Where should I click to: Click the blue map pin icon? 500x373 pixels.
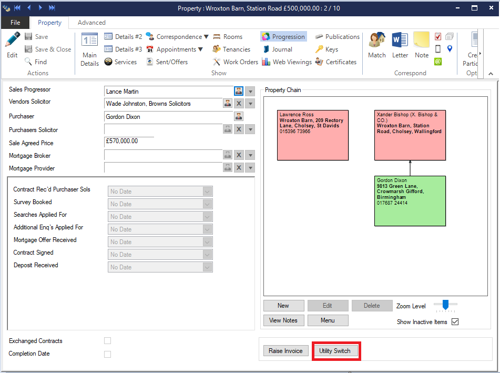point(450,49)
